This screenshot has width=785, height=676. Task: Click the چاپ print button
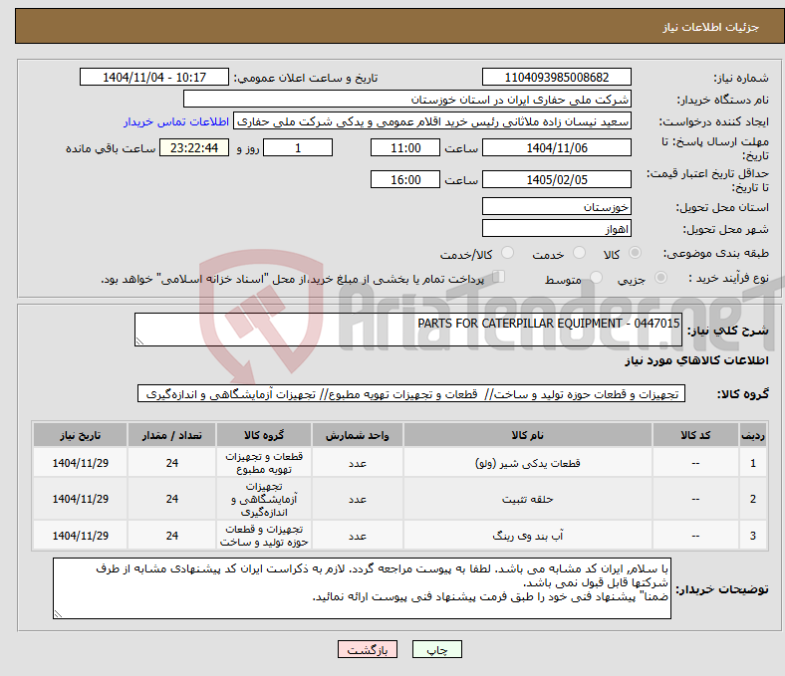pyautogui.click(x=437, y=649)
